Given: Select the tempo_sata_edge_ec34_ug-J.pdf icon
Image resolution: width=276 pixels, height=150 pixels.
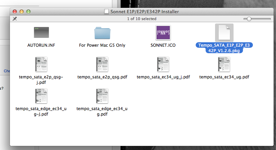Looking at the screenshot, I should [41, 96].
